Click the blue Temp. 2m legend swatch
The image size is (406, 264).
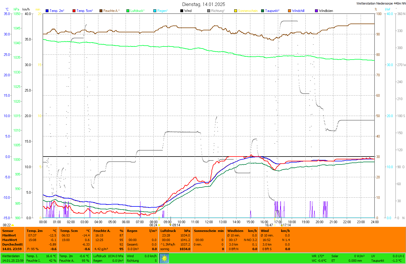point(47,11)
